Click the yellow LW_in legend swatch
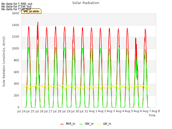The image size is (172, 129). [x=99, y=124]
